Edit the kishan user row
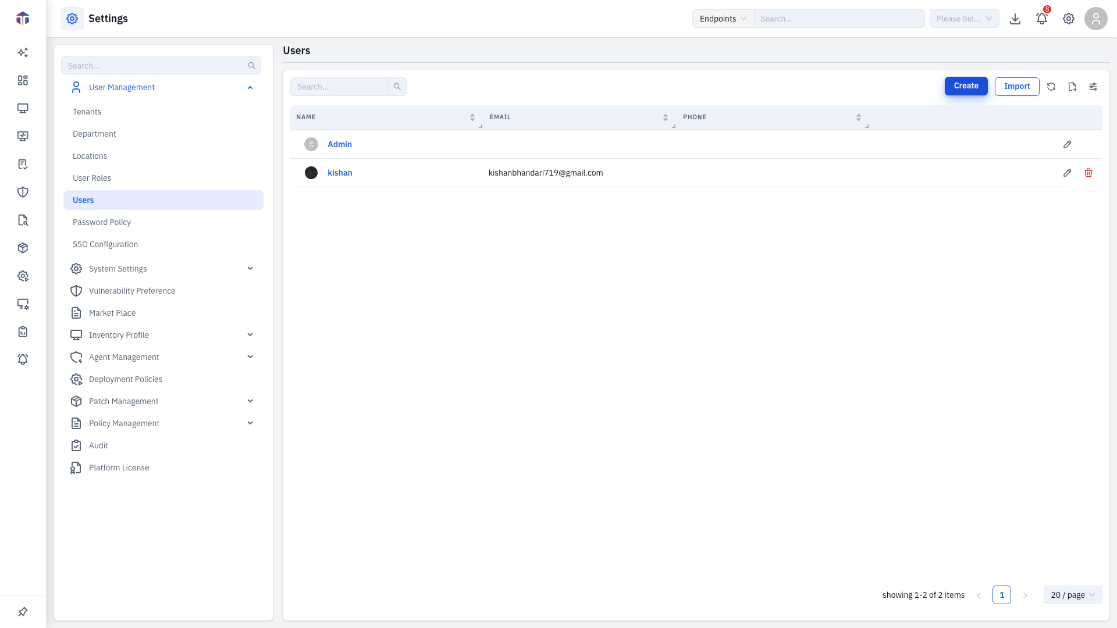 [x=1068, y=173]
